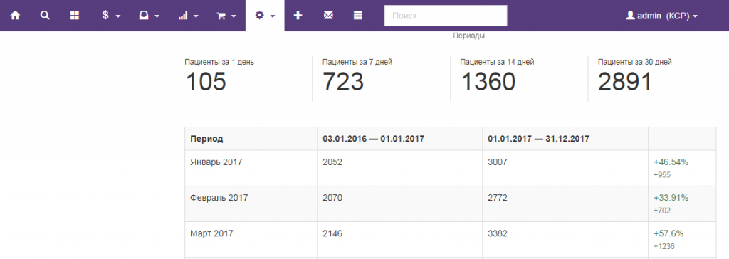Viewport: 729px width, 259px height.
Task: Click the Периоды label
Action: (x=468, y=36)
